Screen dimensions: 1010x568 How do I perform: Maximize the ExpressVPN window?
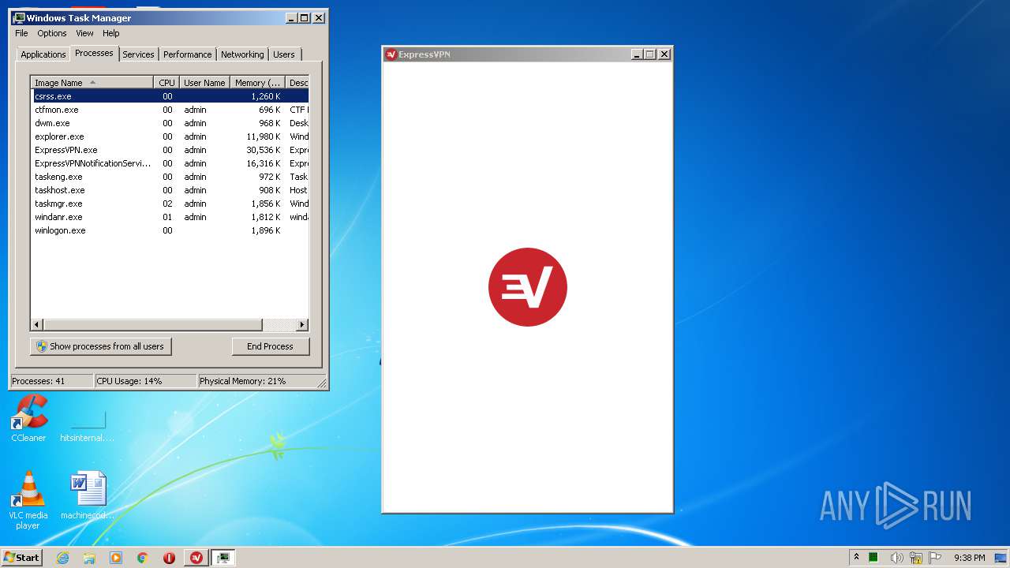pos(650,54)
